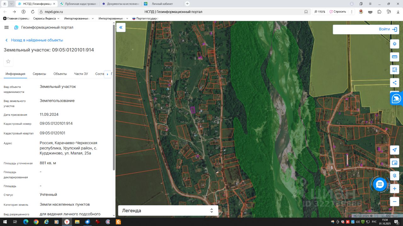Open File Explorer from taskbar
This screenshot has width=403, height=226.
[x=77, y=222]
